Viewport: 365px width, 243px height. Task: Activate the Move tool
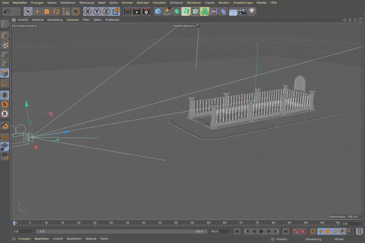click(37, 12)
